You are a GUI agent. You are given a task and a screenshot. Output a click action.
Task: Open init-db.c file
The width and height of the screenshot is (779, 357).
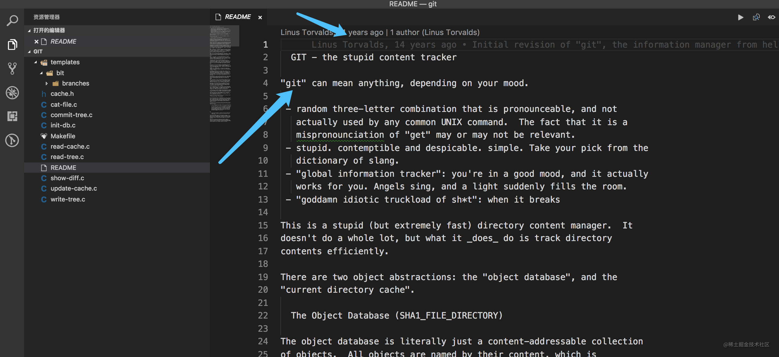tap(63, 125)
